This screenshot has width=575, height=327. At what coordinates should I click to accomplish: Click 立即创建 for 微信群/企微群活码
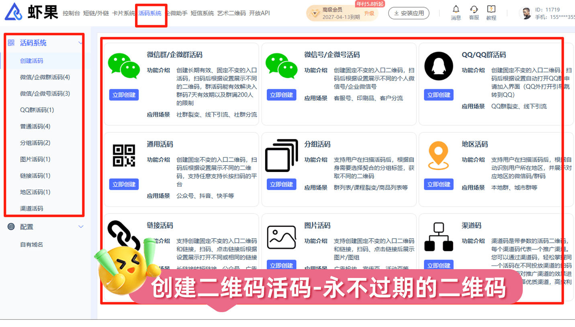(124, 95)
